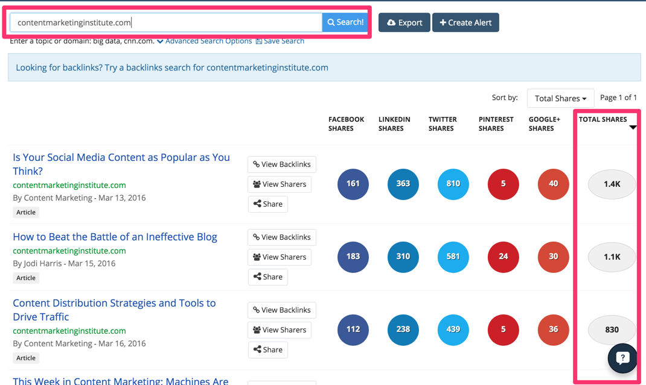
Task: Click the 161 Facebook shares circle
Action: pos(353,184)
